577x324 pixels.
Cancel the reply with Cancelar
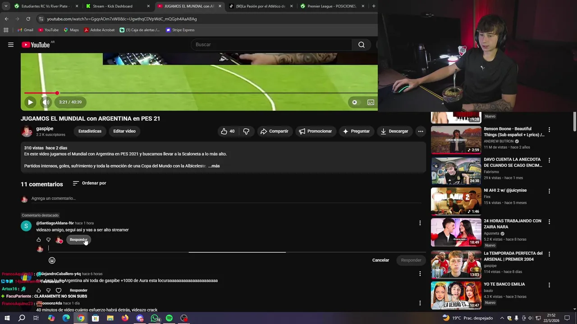[380, 260]
